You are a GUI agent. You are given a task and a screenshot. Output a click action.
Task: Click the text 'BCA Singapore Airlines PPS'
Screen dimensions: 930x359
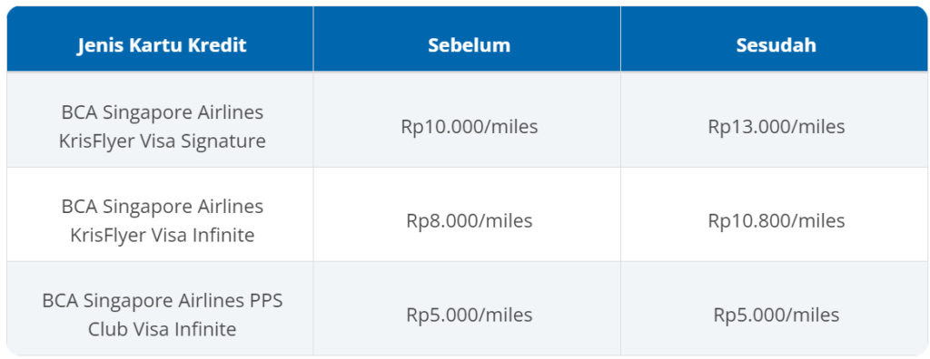[x=162, y=300]
